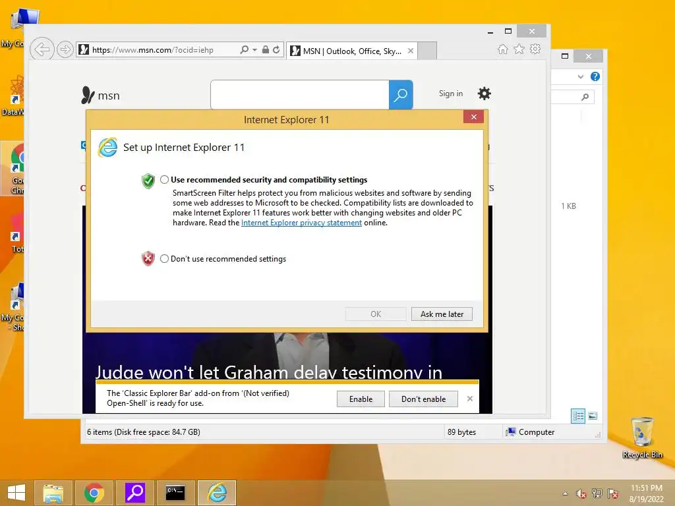Screen dimensions: 675x506
Task: Click Enable for Classic Explorer Bar add-on
Action: 361,399
